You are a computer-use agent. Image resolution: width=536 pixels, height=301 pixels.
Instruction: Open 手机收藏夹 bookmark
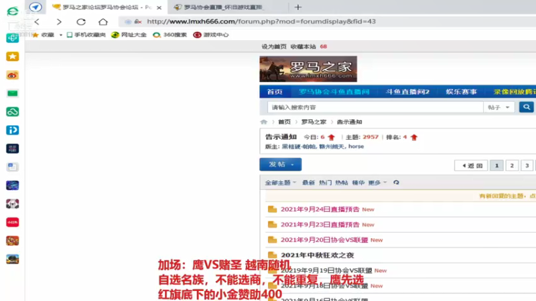[86, 35]
